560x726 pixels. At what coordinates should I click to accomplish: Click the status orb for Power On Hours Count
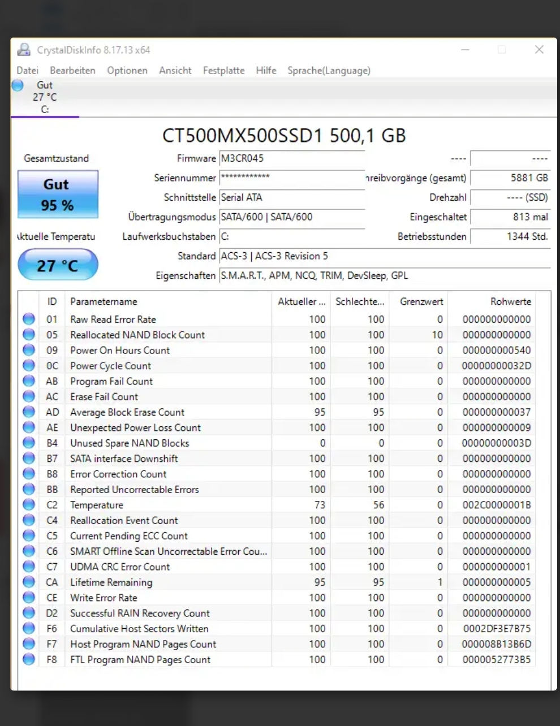29,350
